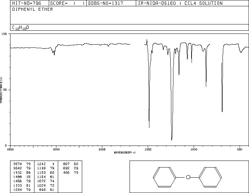Screen dimensions: 249x193
Task: Click the 2000 wavenumber axis label
Action: click(102, 149)
